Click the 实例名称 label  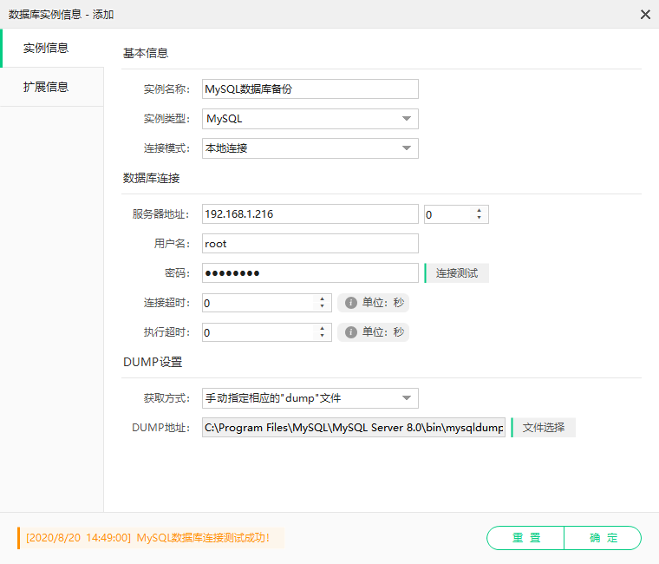[166, 89]
